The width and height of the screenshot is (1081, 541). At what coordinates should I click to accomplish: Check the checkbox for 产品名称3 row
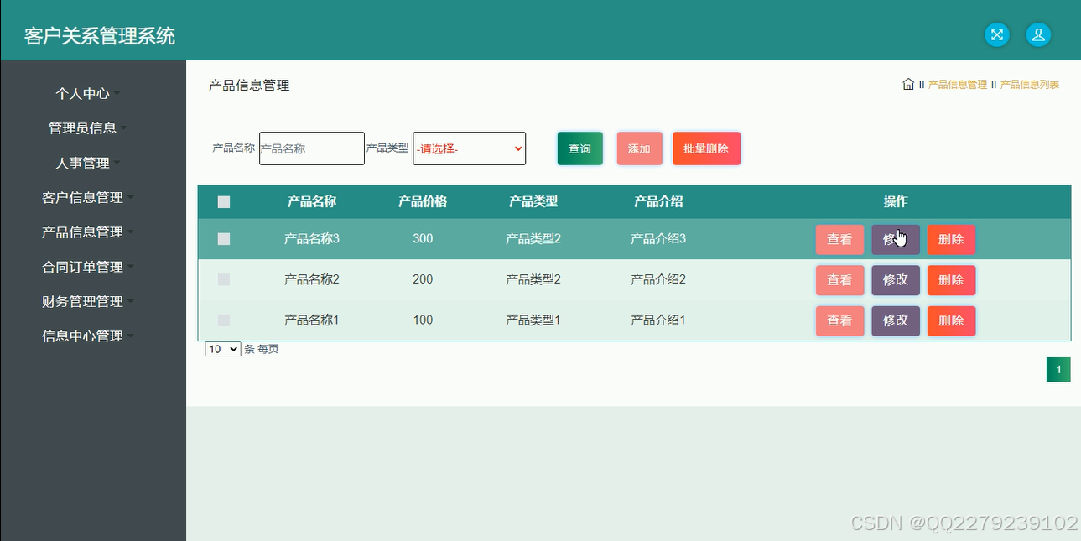tap(224, 238)
